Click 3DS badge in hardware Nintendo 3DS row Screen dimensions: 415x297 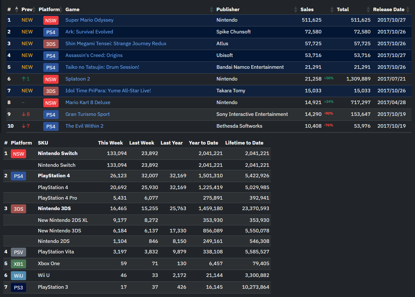tap(18, 209)
